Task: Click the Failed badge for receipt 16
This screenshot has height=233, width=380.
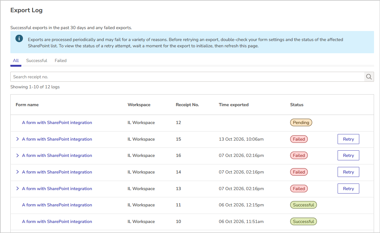Action: pos(299,155)
